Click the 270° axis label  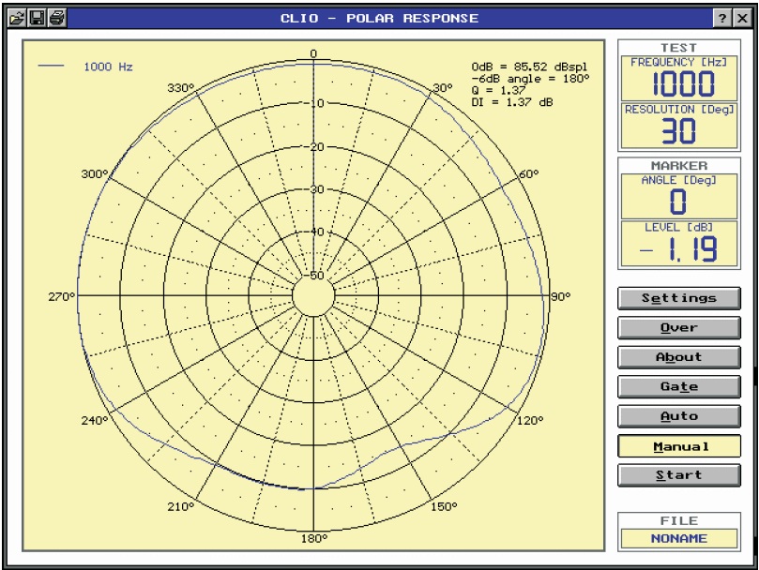tap(62, 296)
